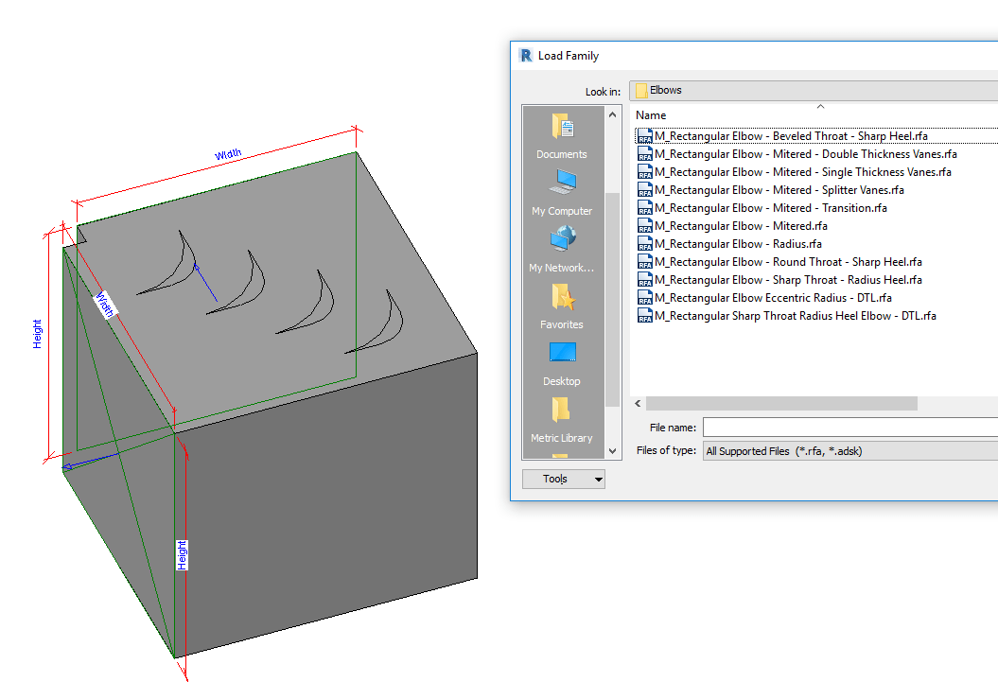Open the Files of type combo box
The height and width of the screenshot is (682, 998).
click(850, 451)
